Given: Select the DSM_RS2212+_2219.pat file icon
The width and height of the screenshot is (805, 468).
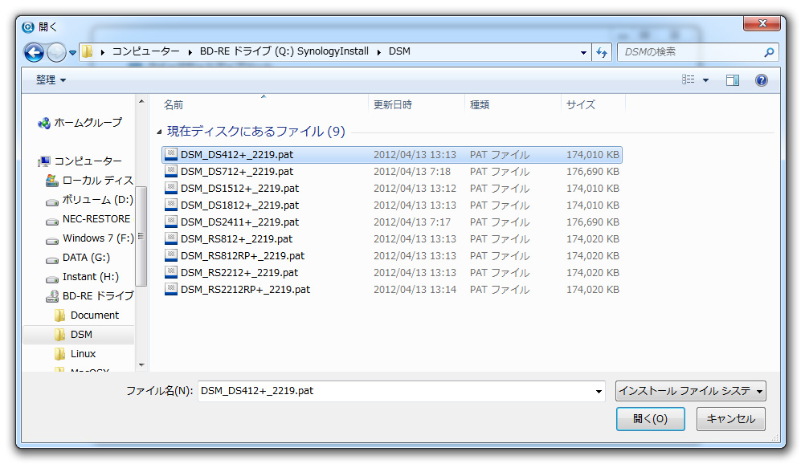Looking at the screenshot, I should click(171, 272).
